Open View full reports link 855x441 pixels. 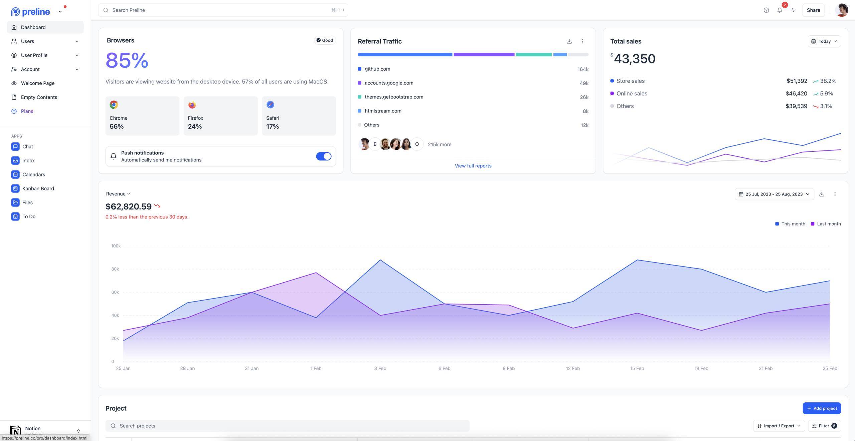(473, 165)
